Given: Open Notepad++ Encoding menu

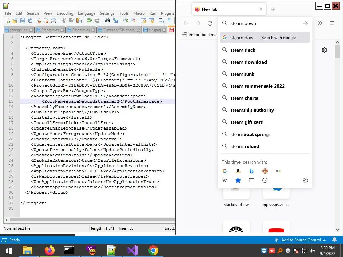Looking at the screenshot, I should point(65,13).
